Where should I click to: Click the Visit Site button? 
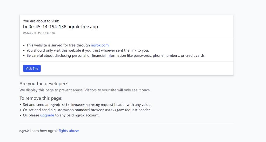[32, 68]
